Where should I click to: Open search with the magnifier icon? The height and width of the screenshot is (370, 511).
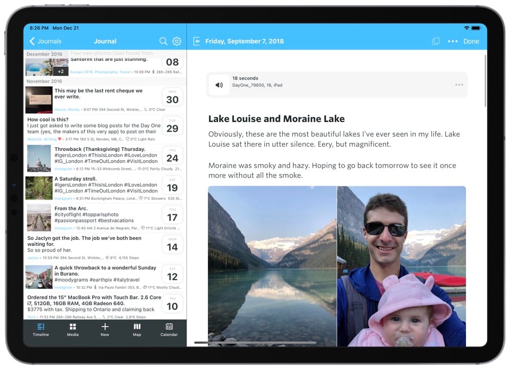pyautogui.click(x=163, y=41)
